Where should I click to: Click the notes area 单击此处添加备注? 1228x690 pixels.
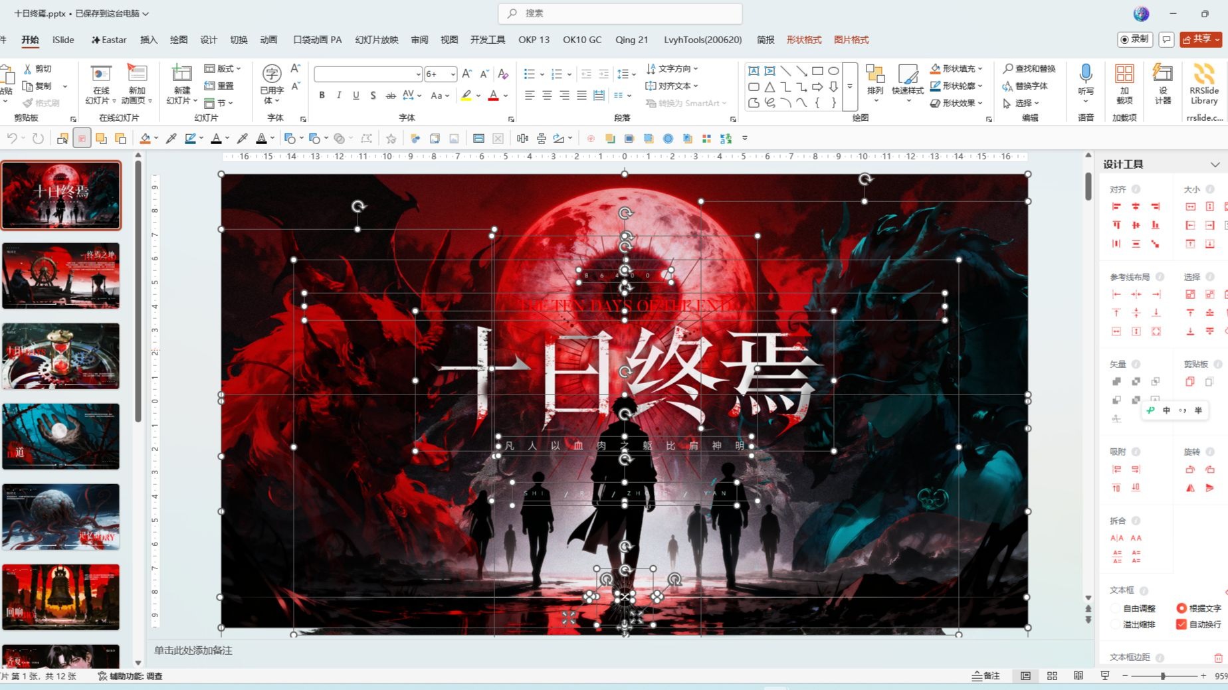193,650
